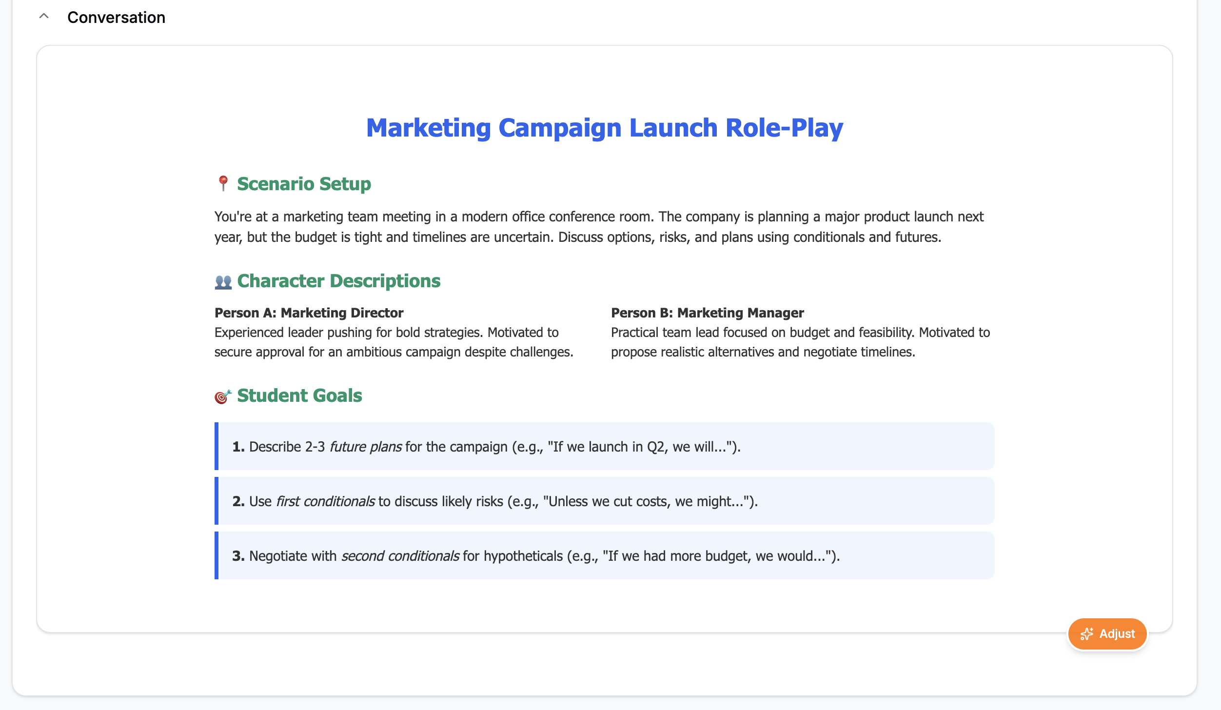Click the description starting 'Experienced leader pushing'

coord(394,342)
